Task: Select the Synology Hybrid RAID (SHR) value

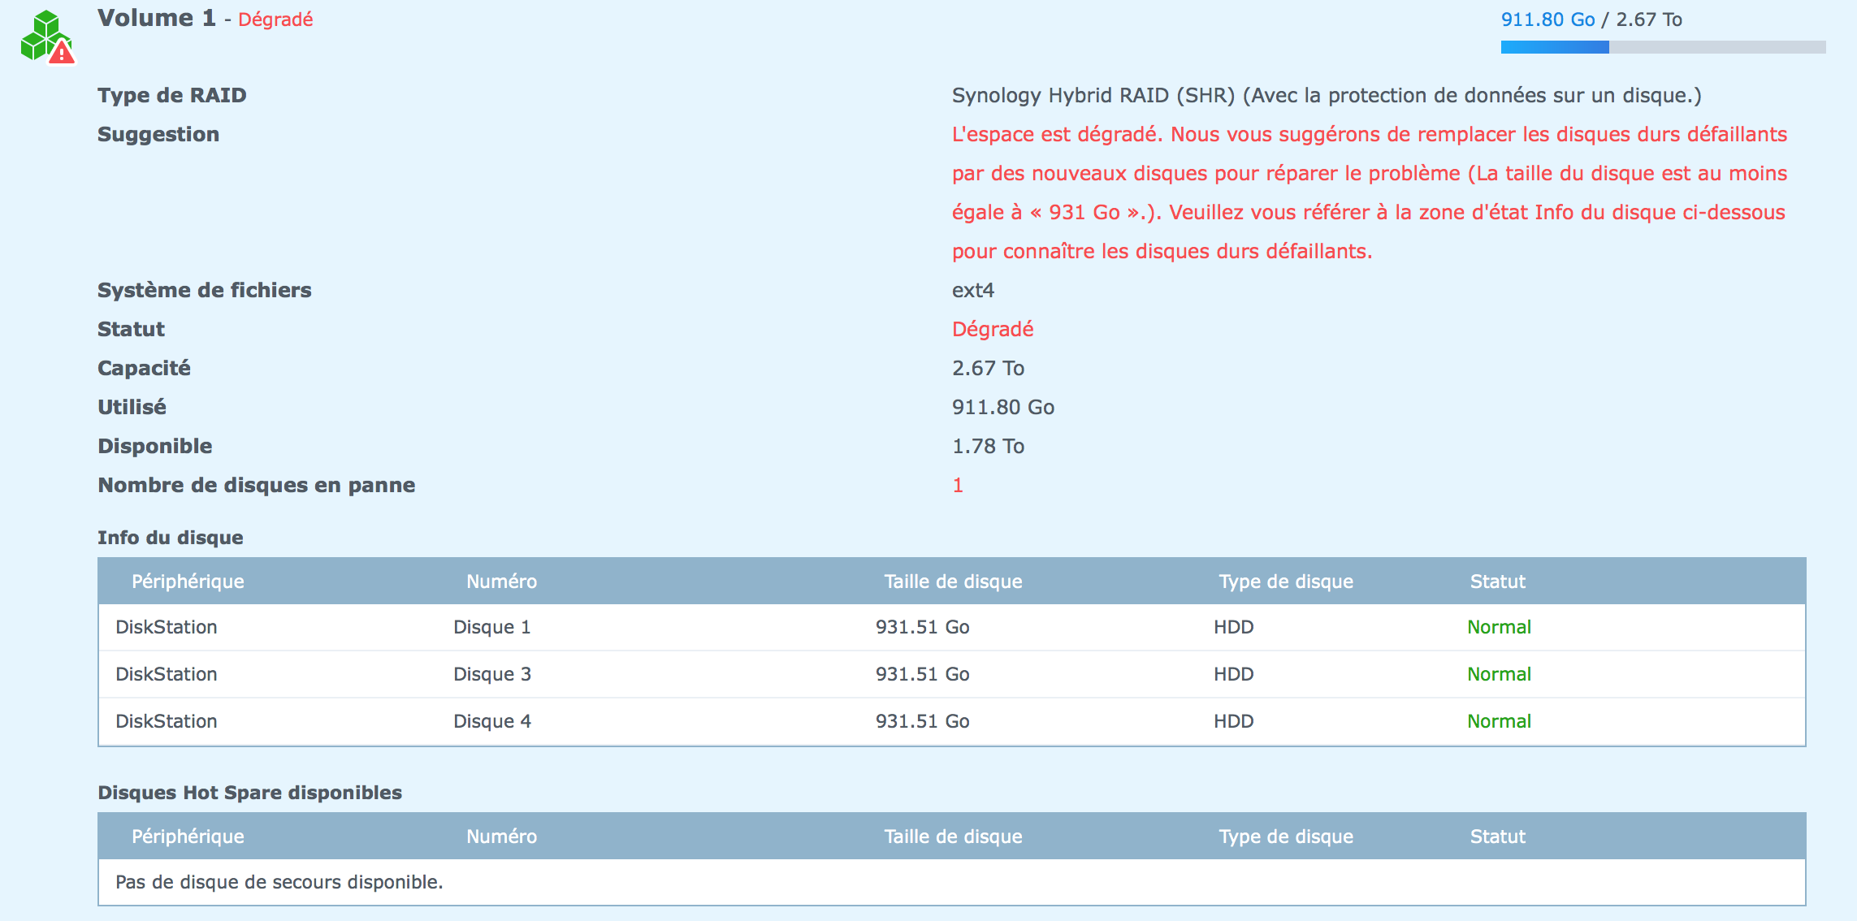Action: click(x=1327, y=95)
